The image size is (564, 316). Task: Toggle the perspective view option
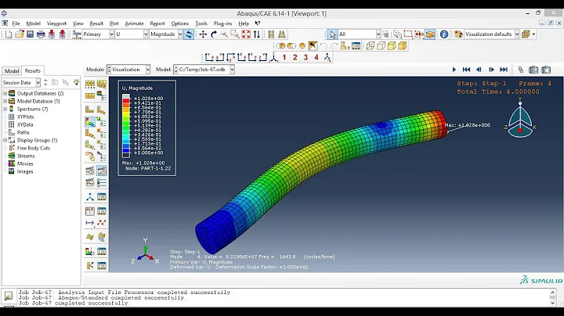(282, 34)
